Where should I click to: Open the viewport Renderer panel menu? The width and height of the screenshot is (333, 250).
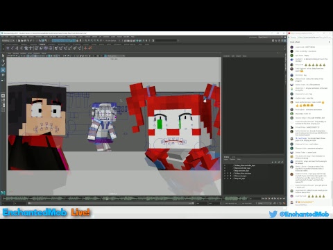tap(37, 53)
